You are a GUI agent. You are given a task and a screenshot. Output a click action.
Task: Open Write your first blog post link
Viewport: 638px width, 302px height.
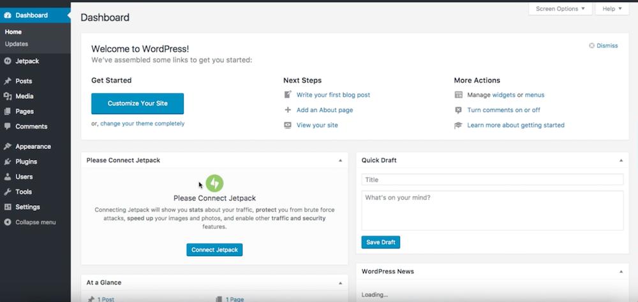click(333, 95)
